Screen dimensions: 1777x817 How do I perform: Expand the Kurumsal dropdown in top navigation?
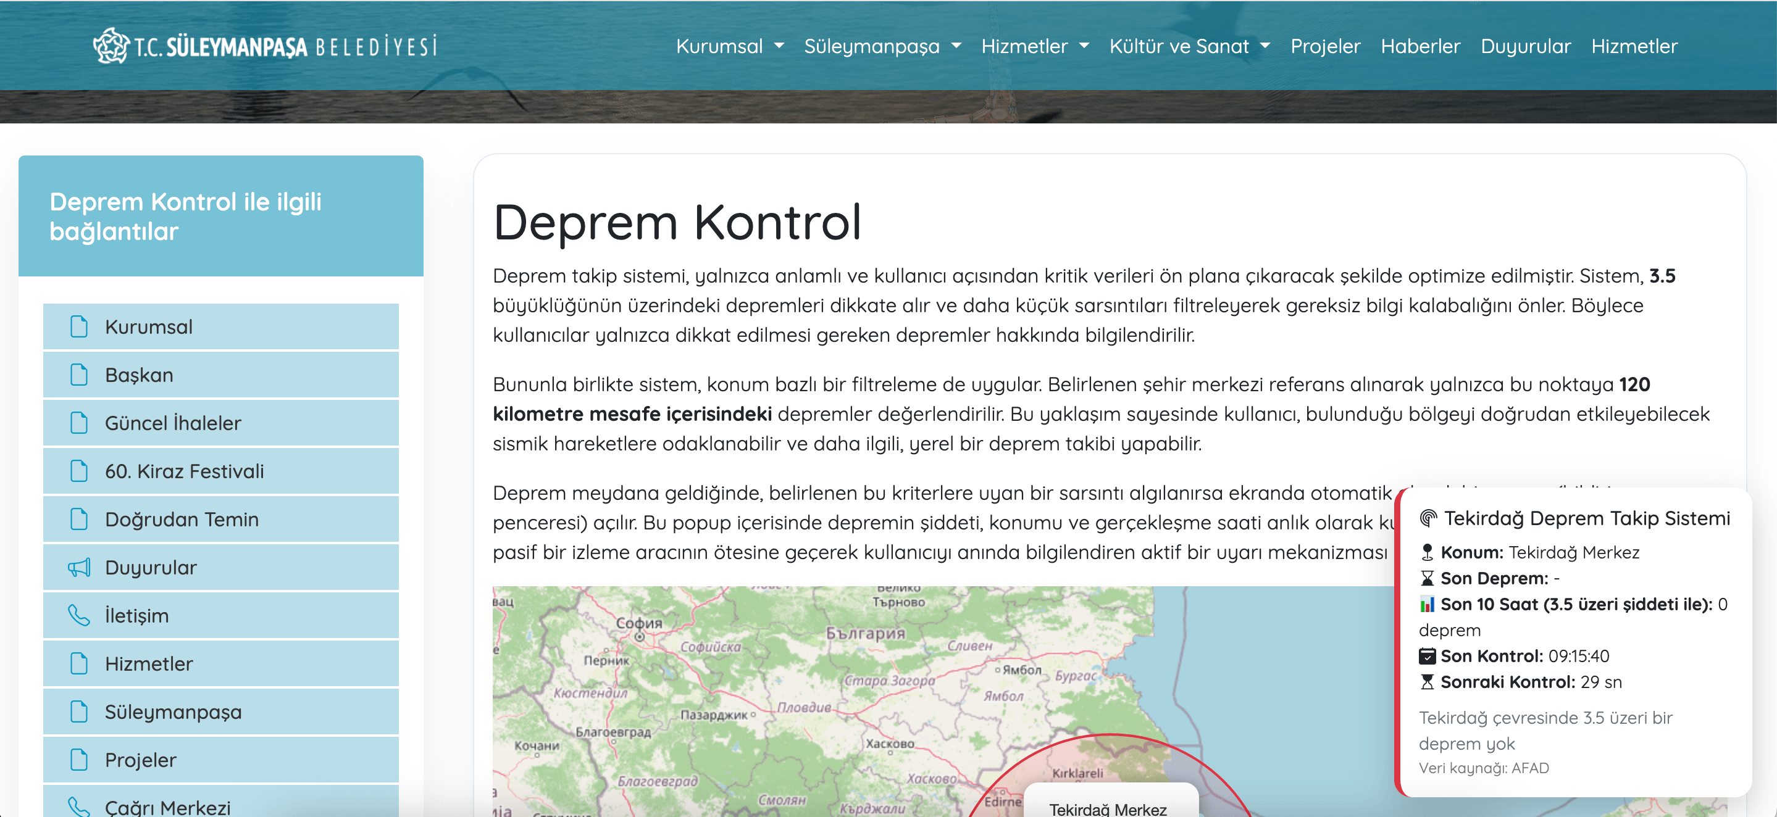[730, 46]
